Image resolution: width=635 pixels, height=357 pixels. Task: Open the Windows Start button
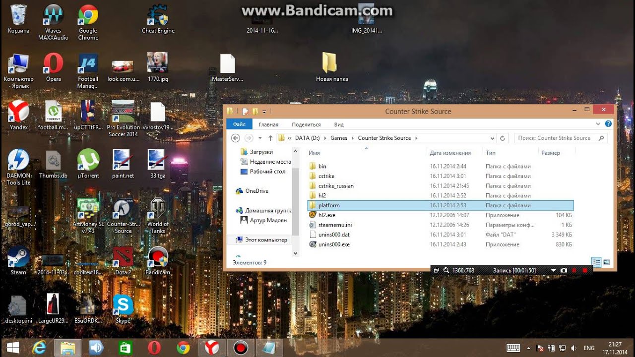[13, 348]
